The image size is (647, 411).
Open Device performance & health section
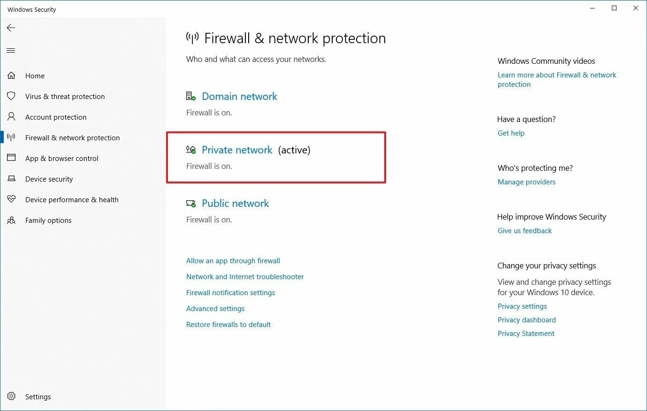pyautogui.click(x=72, y=199)
